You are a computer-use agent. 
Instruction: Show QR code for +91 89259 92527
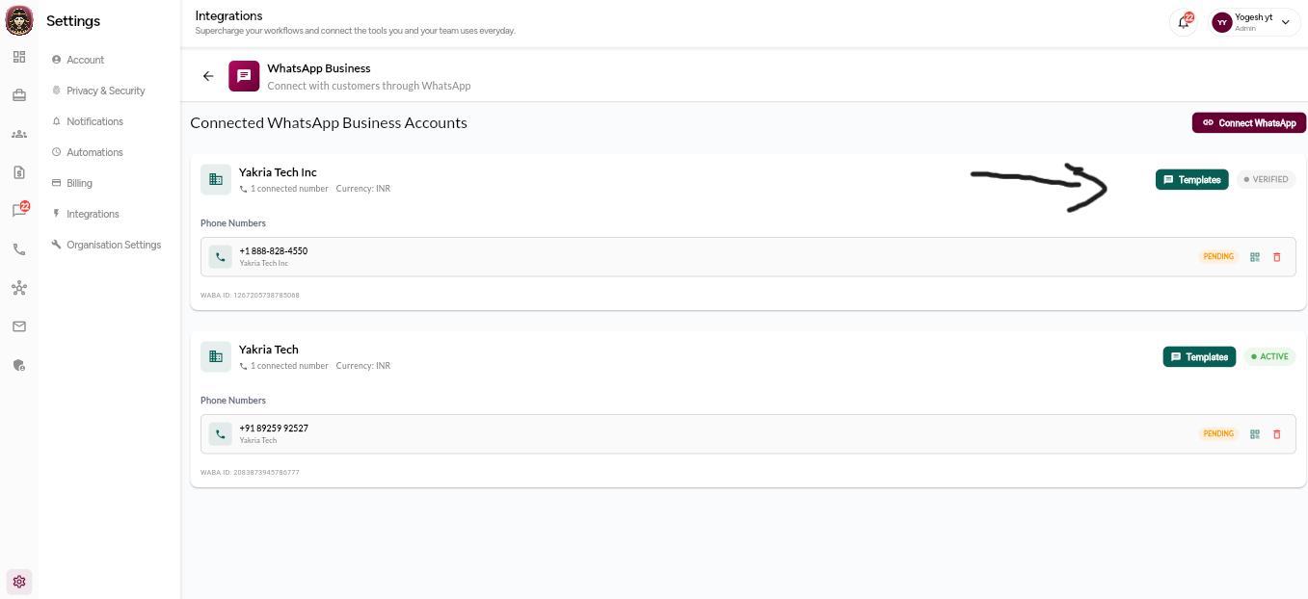click(1255, 434)
